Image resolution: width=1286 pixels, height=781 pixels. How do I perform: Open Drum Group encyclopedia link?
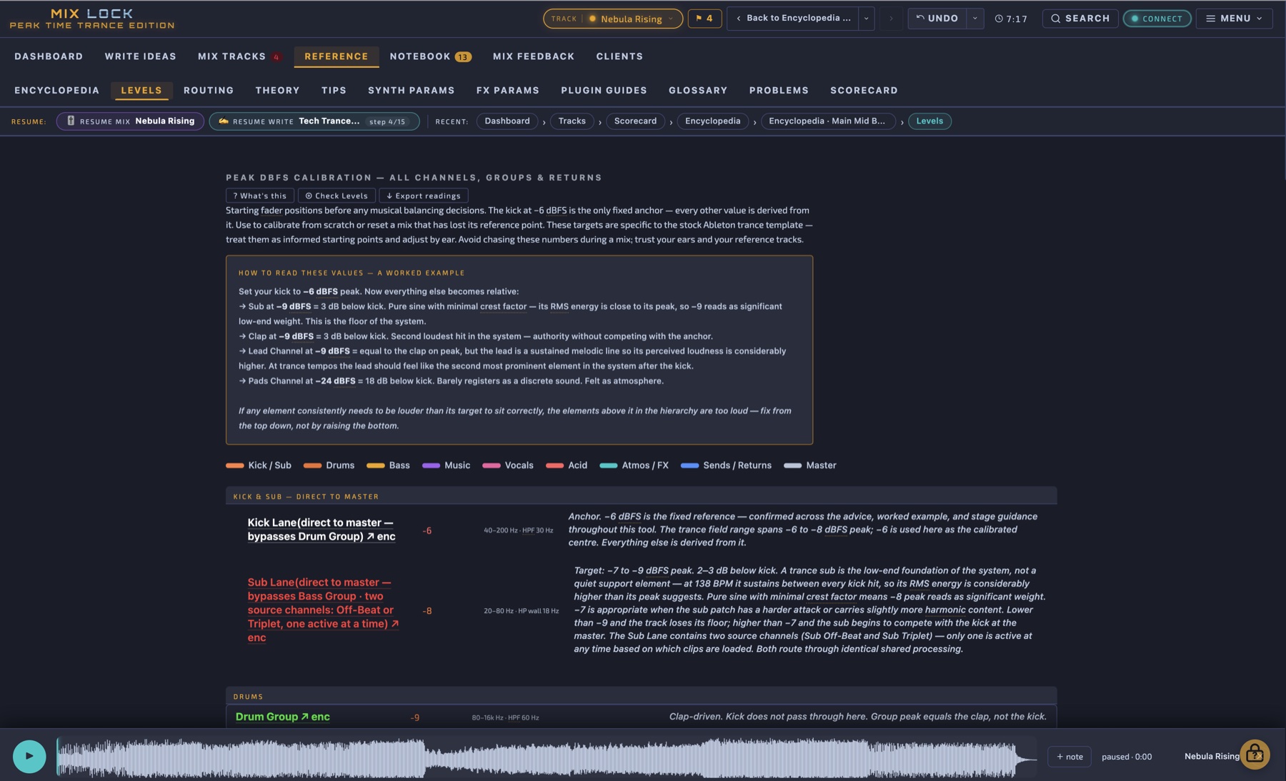pos(283,717)
